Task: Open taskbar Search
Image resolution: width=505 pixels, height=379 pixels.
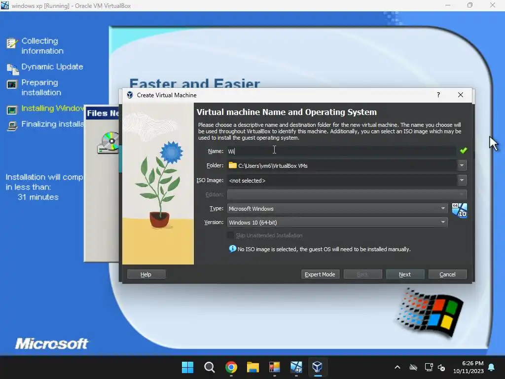Action: coord(209,367)
